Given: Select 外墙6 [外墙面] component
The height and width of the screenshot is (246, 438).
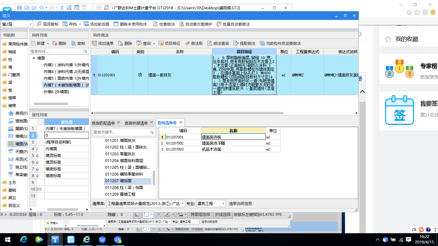Looking at the screenshot, I should click(x=56, y=92).
